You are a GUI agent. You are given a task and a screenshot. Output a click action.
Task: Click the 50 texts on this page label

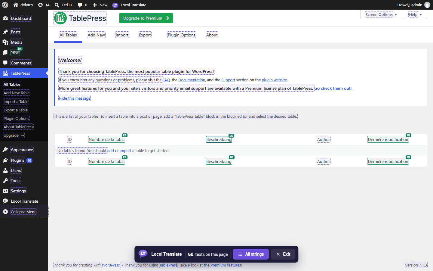click(x=208, y=254)
